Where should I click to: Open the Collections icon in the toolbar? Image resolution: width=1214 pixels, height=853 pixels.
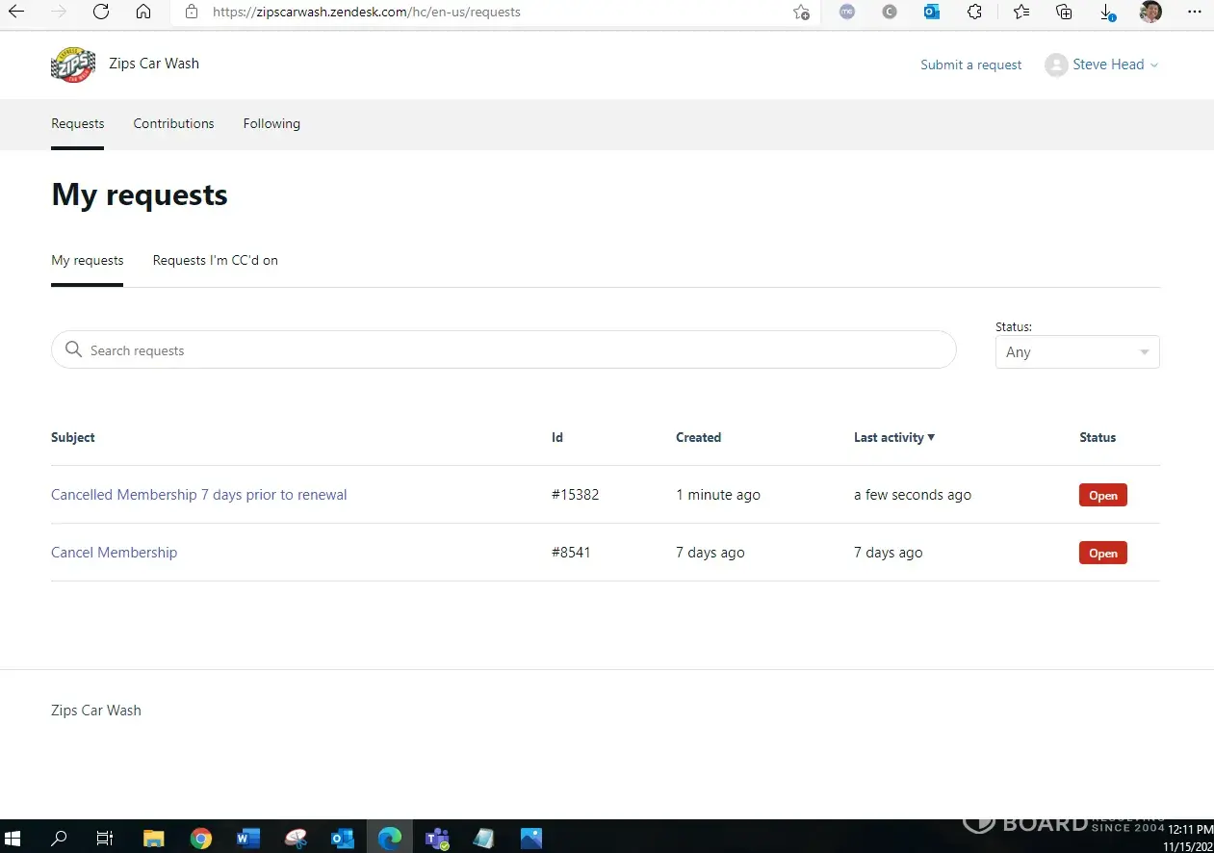(x=1064, y=13)
